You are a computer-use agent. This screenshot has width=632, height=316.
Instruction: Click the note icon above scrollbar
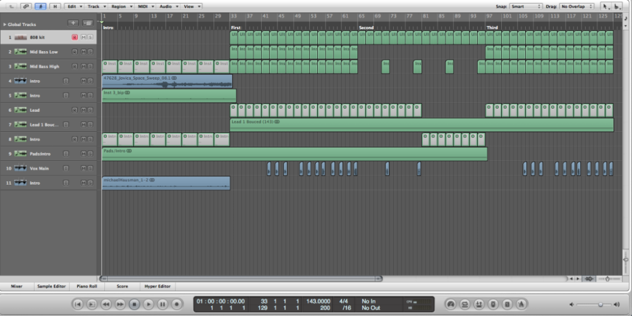(x=626, y=18)
